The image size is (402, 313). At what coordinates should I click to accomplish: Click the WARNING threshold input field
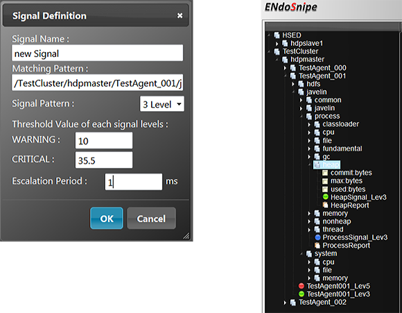pyautogui.click(x=104, y=140)
